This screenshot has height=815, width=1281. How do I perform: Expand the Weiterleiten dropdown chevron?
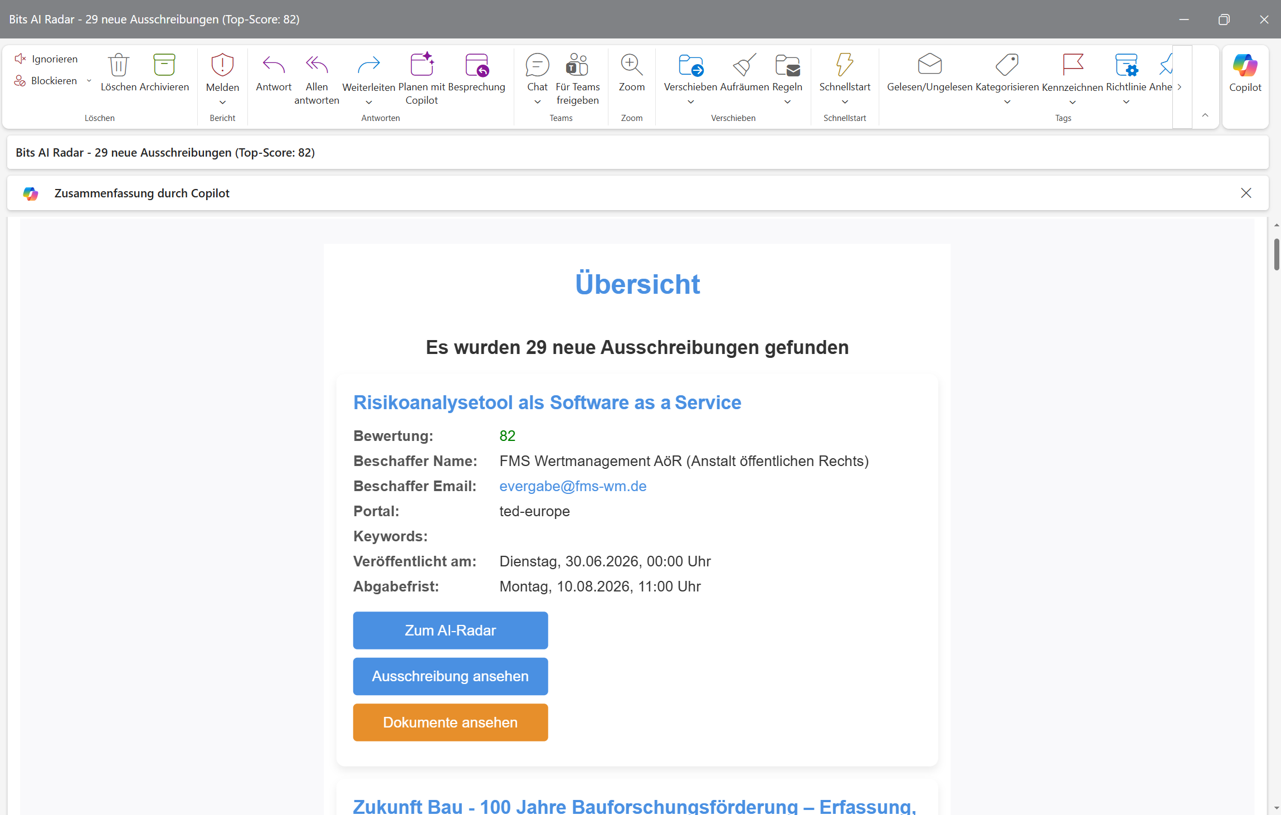[x=369, y=102]
